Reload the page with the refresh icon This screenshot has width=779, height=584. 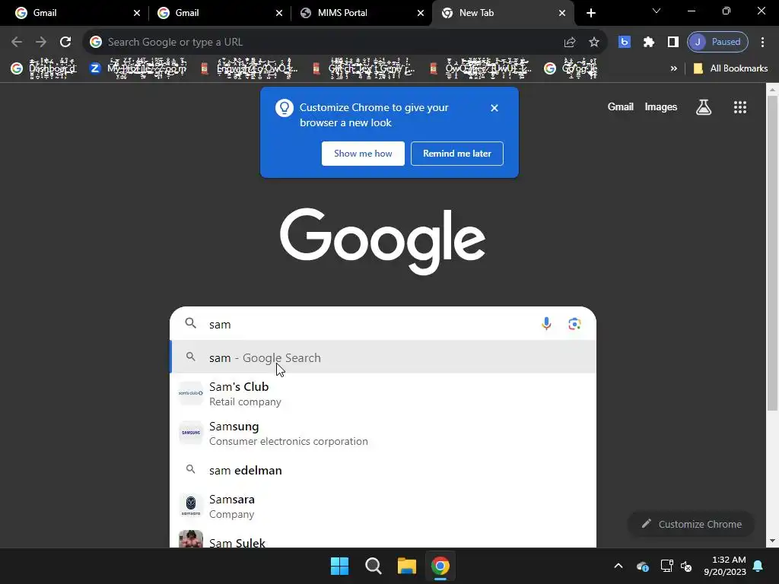click(x=65, y=43)
